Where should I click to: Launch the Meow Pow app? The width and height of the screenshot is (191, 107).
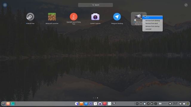(x=30, y=17)
